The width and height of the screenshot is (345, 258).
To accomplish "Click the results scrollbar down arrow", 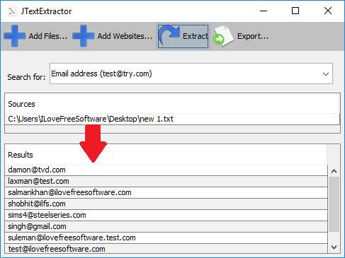I will coord(334,247).
